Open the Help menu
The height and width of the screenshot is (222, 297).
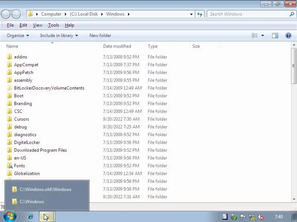pyautogui.click(x=69, y=25)
